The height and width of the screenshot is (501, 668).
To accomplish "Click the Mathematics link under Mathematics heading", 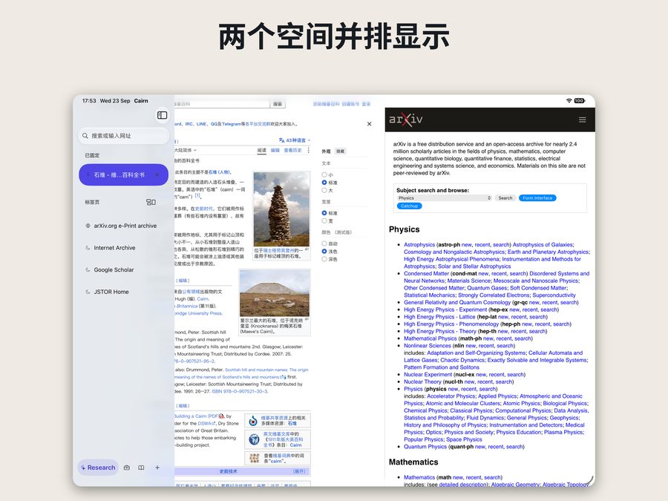I will (419, 477).
